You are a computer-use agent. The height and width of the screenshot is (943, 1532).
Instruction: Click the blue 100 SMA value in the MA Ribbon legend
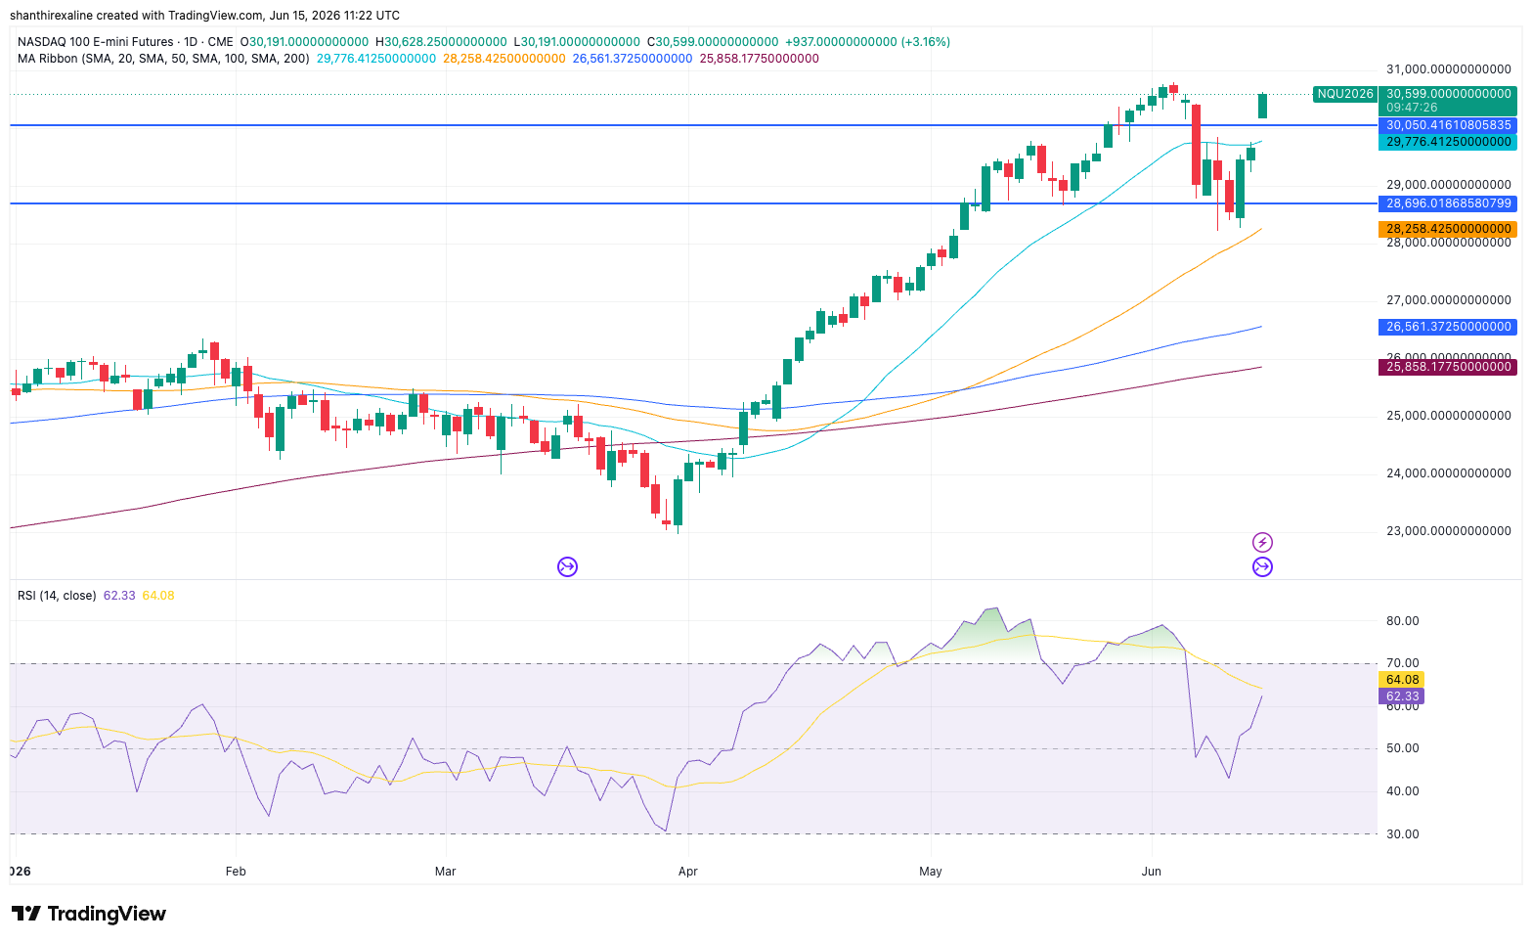[x=633, y=59]
